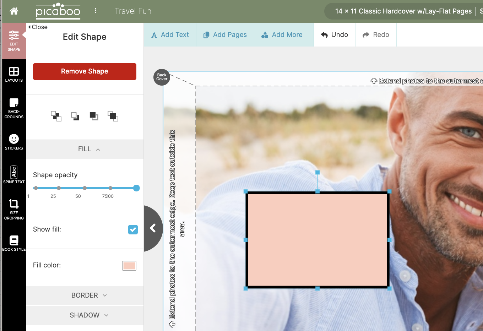Undo the last action
Screen dimensions: 483x331
tap(335, 35)
